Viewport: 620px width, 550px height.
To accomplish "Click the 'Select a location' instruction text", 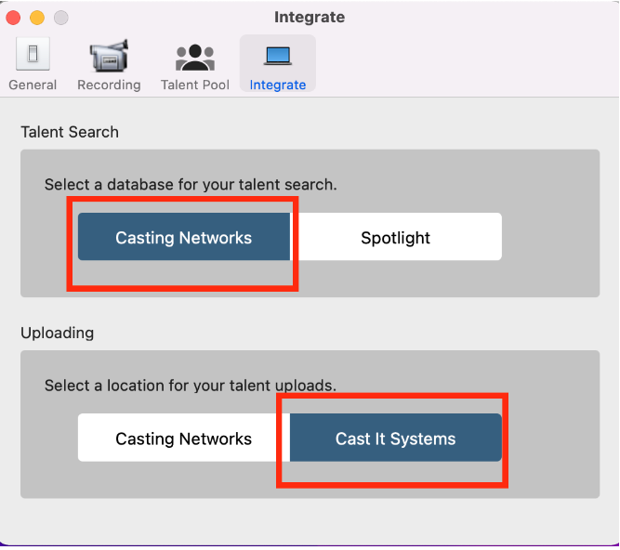I will click(x=191, y=386).
